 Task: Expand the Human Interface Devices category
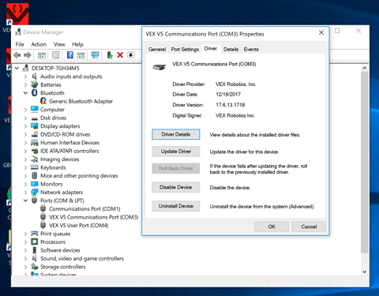coord(25,143)
